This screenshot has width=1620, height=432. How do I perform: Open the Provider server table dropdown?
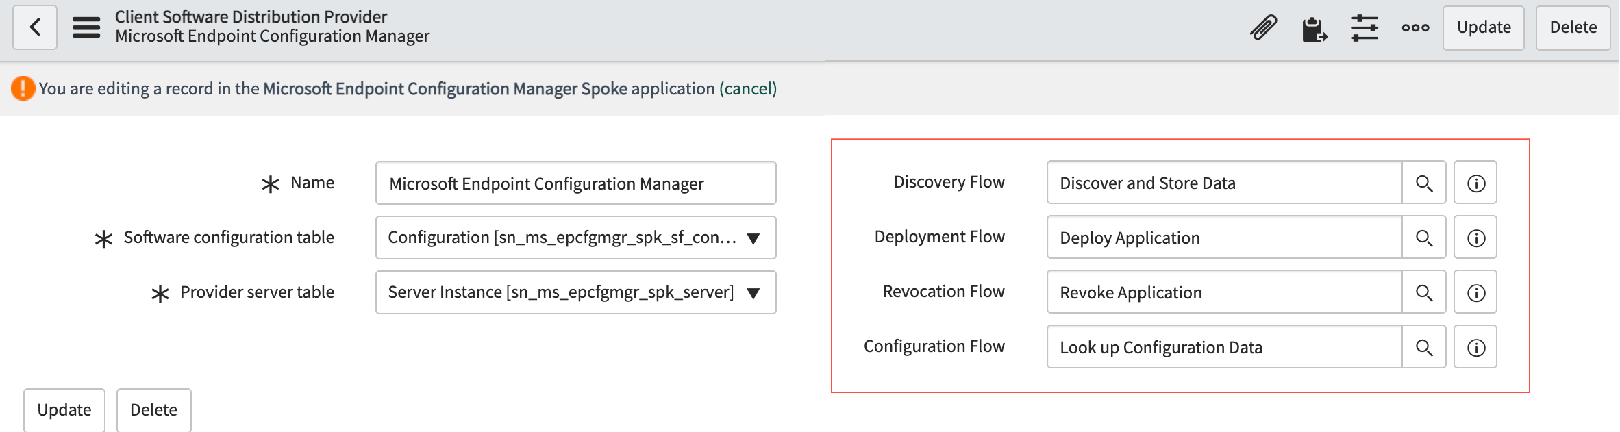pyautogui.click(x=575, y=292)
